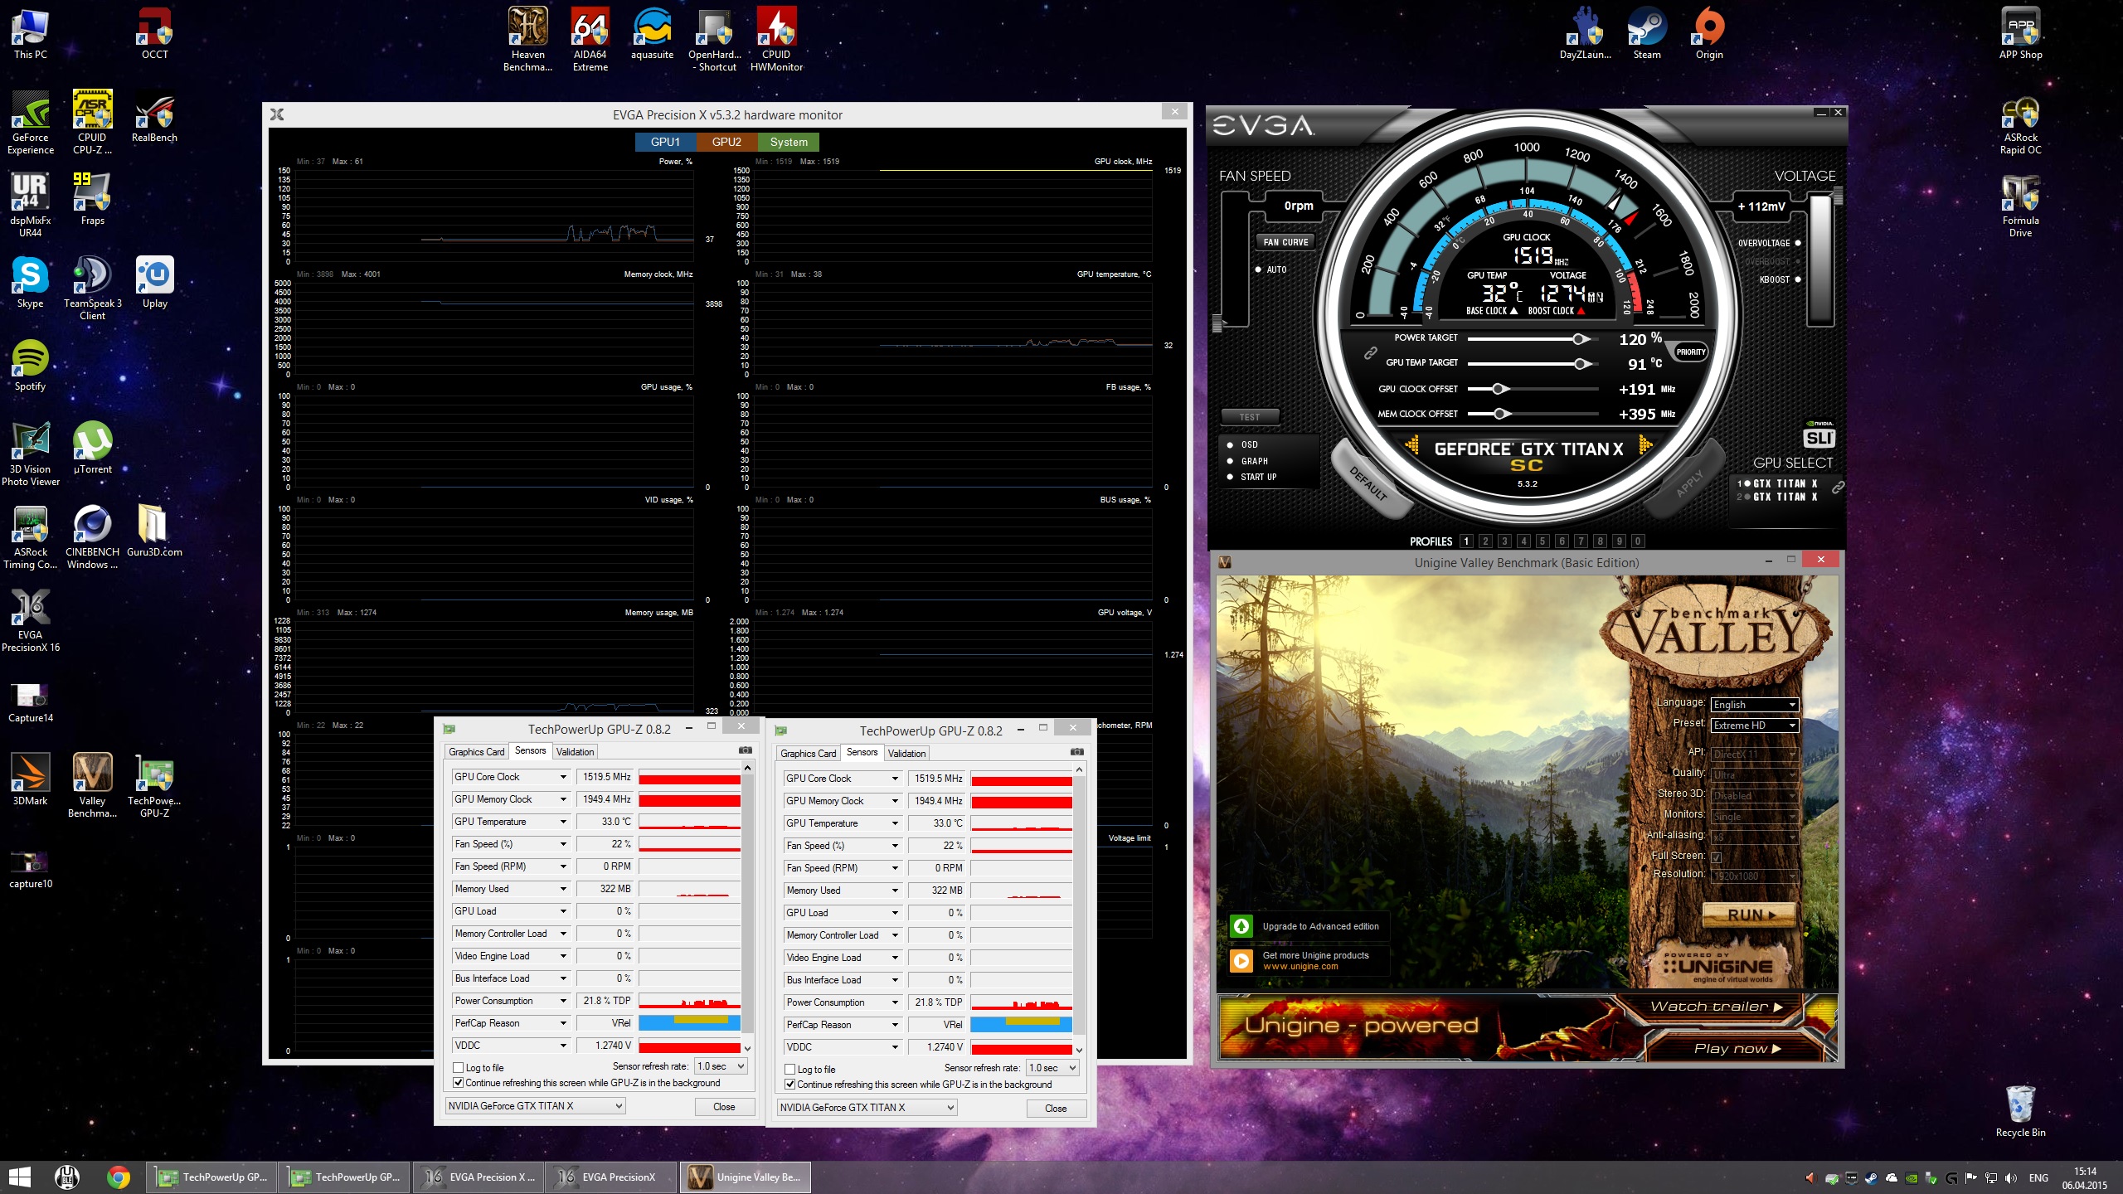Open the aquasuite desktop icon
The image size is (2123, 1194).
point(652,34)
